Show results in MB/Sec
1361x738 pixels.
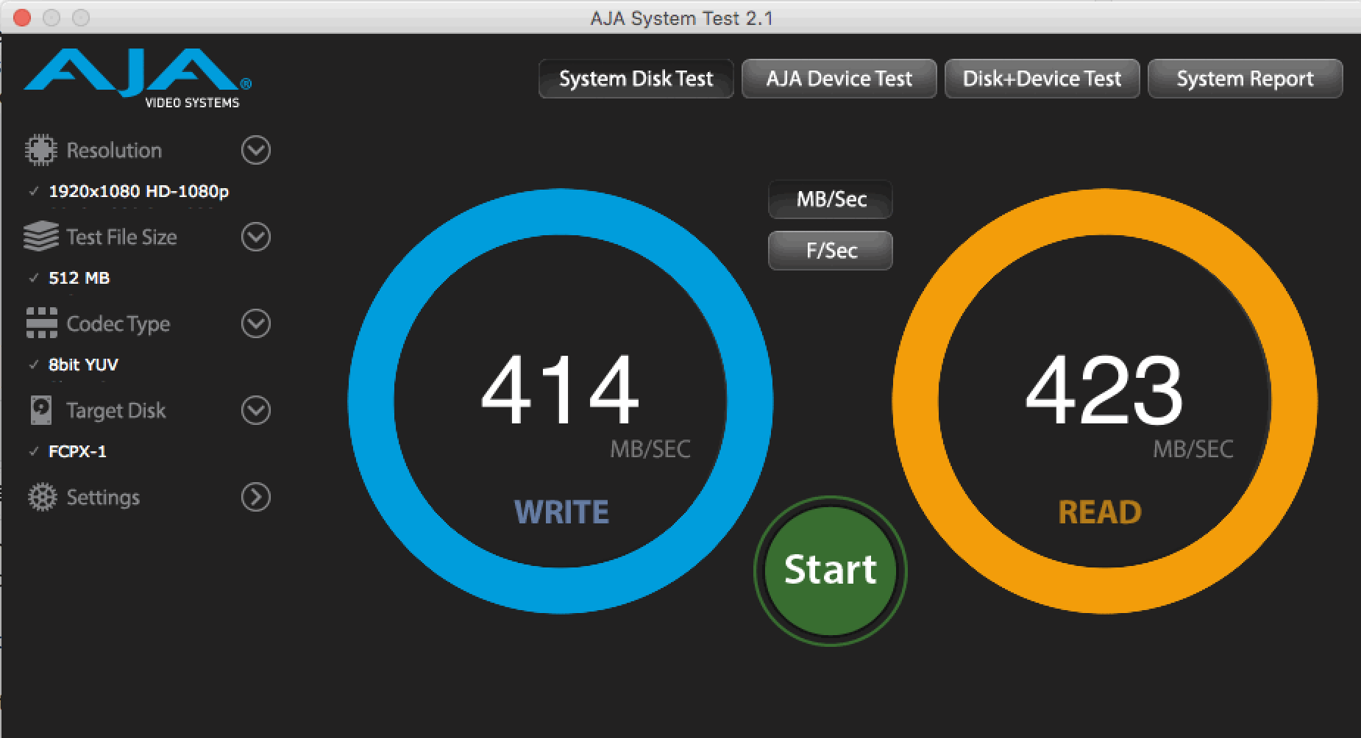pyautogui.click(x=831, y=199)
